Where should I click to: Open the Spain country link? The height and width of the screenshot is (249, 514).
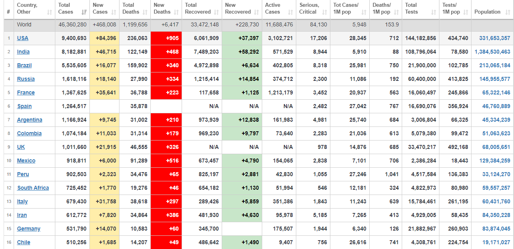(x=24, y=106)
